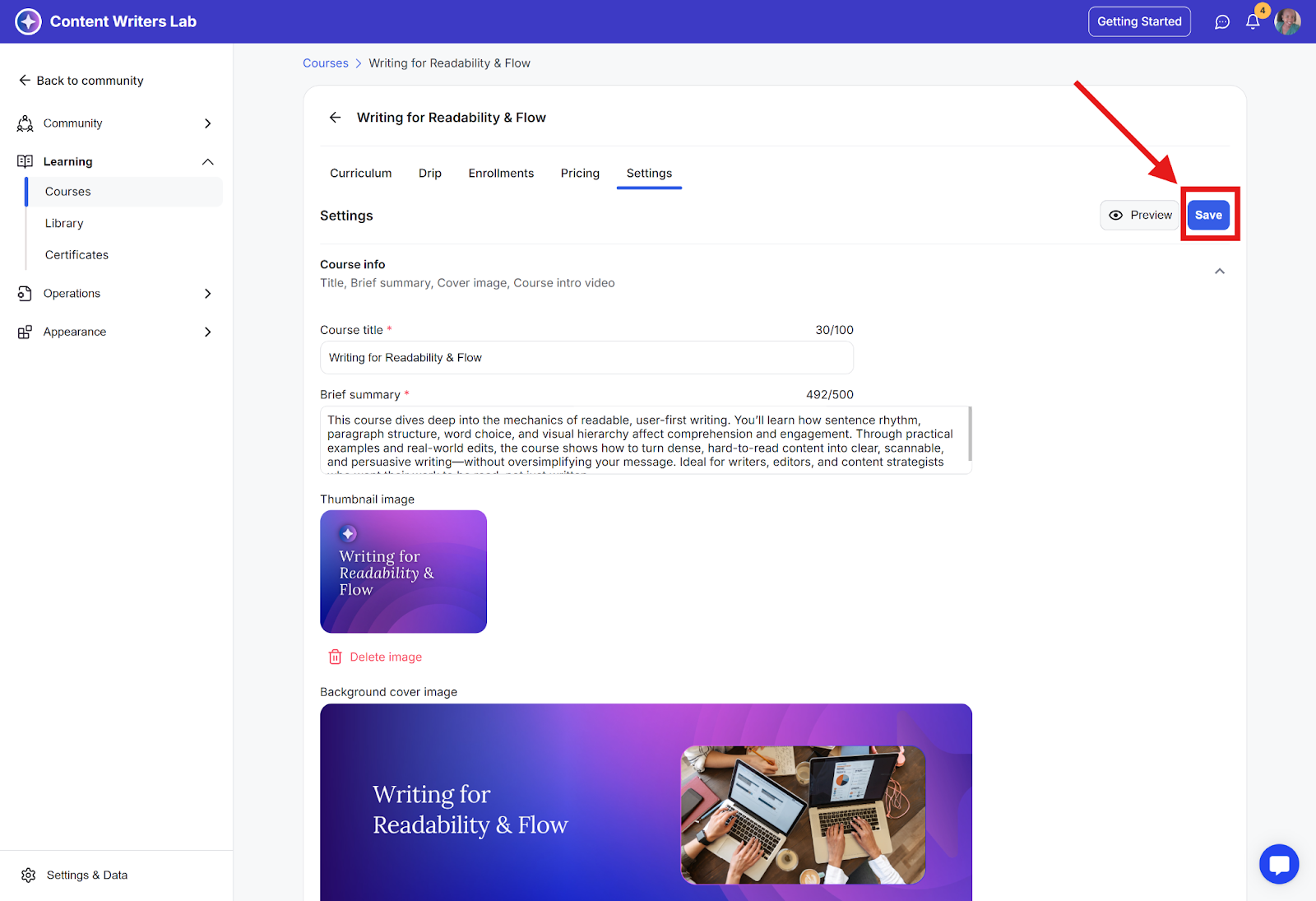Click the Community people icon in sidebar

click(x=25, y=123)
